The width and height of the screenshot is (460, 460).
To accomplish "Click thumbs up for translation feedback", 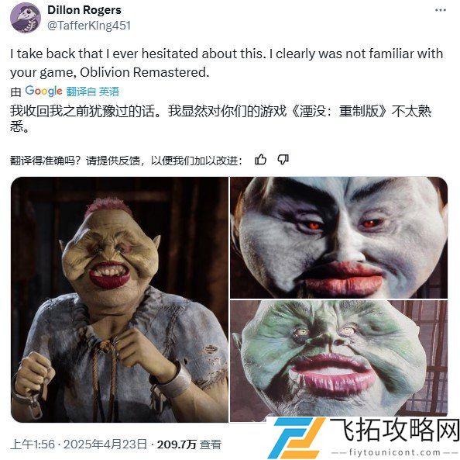I will (260, 160).
